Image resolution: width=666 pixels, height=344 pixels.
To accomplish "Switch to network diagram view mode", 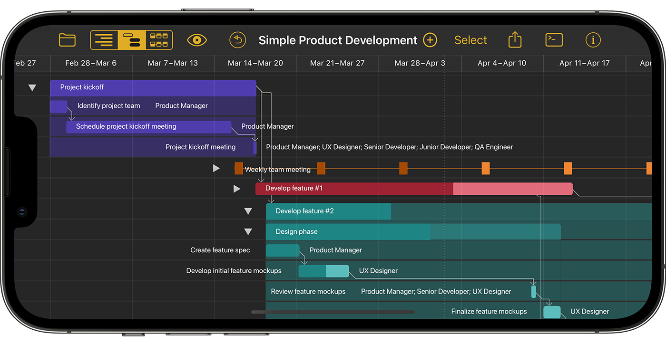I will pos(159,40).
